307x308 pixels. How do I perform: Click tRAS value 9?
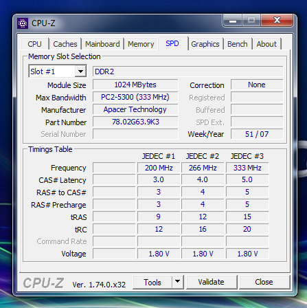click(159, 217)
